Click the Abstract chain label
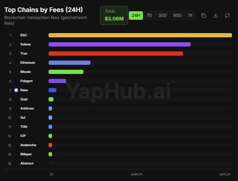The image size is (238, 181). pos(27,163)
